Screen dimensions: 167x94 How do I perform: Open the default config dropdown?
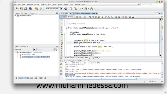pyautogui.click(x=62, y=9)
